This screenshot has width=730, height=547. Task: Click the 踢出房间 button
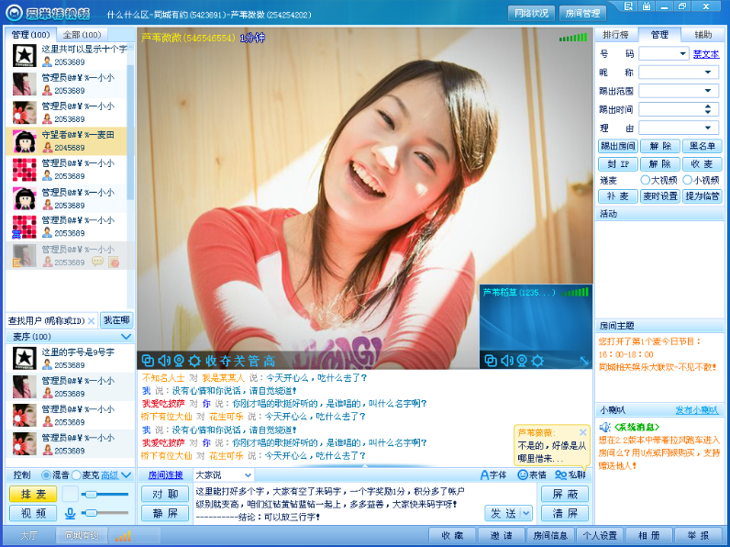pyautogui.click(x=618, y=146)
